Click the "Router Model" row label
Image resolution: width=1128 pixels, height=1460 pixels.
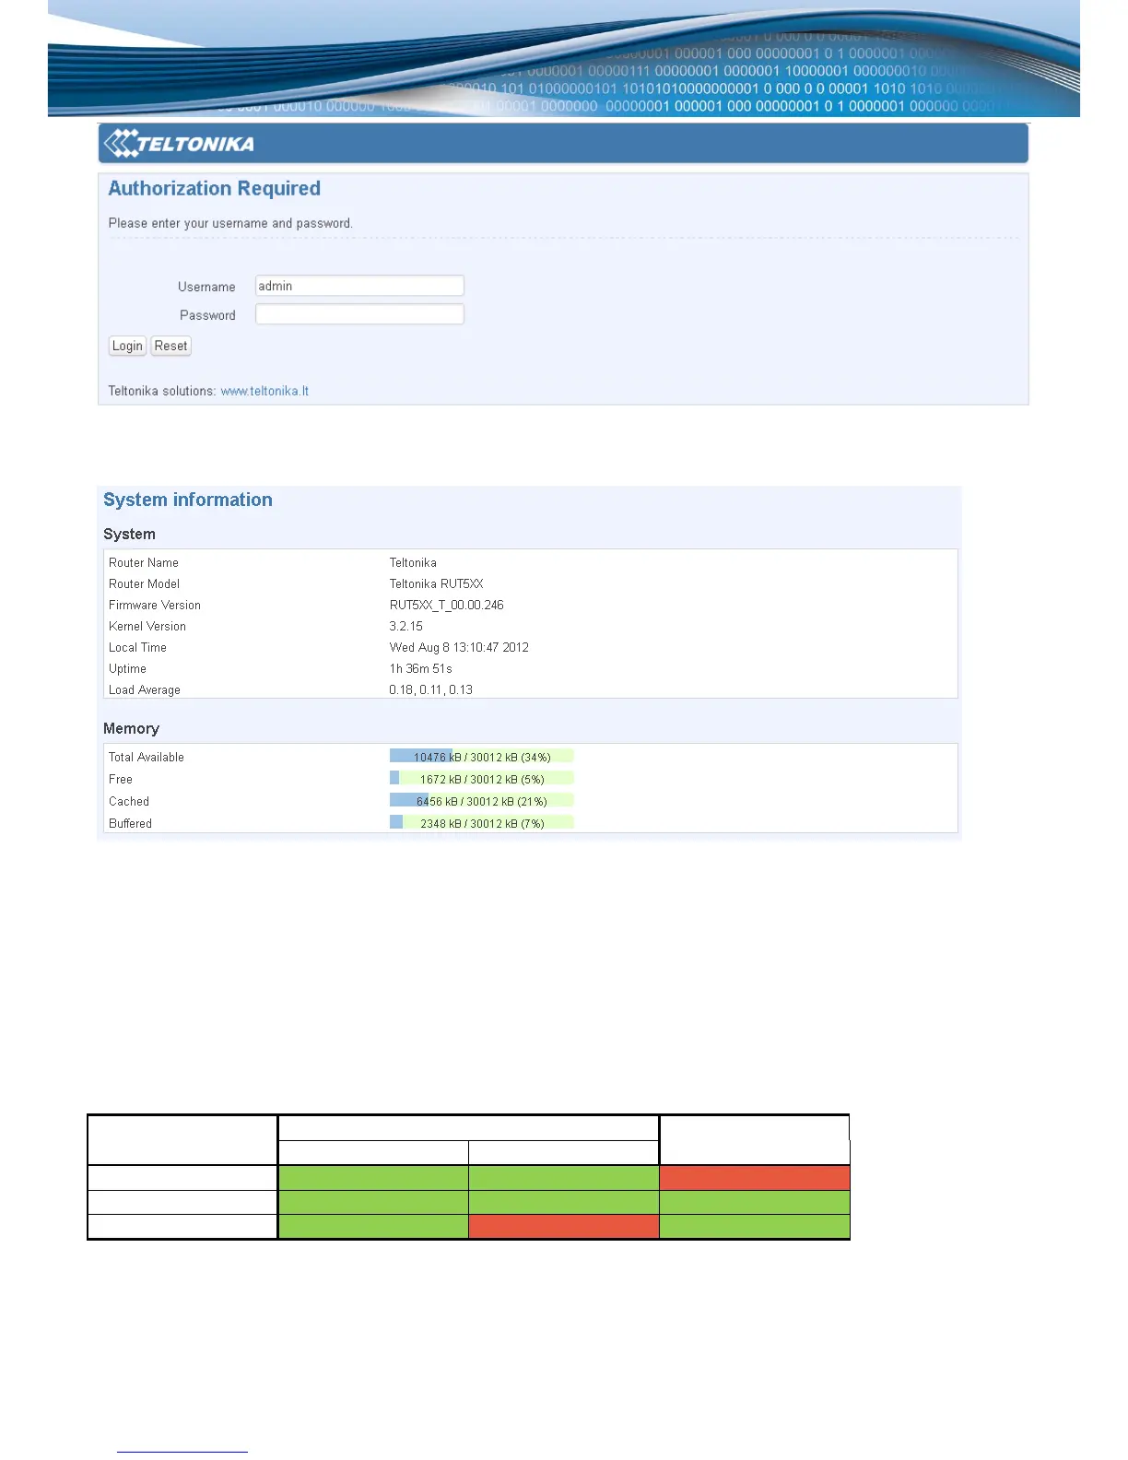click(x=144, y=583)
